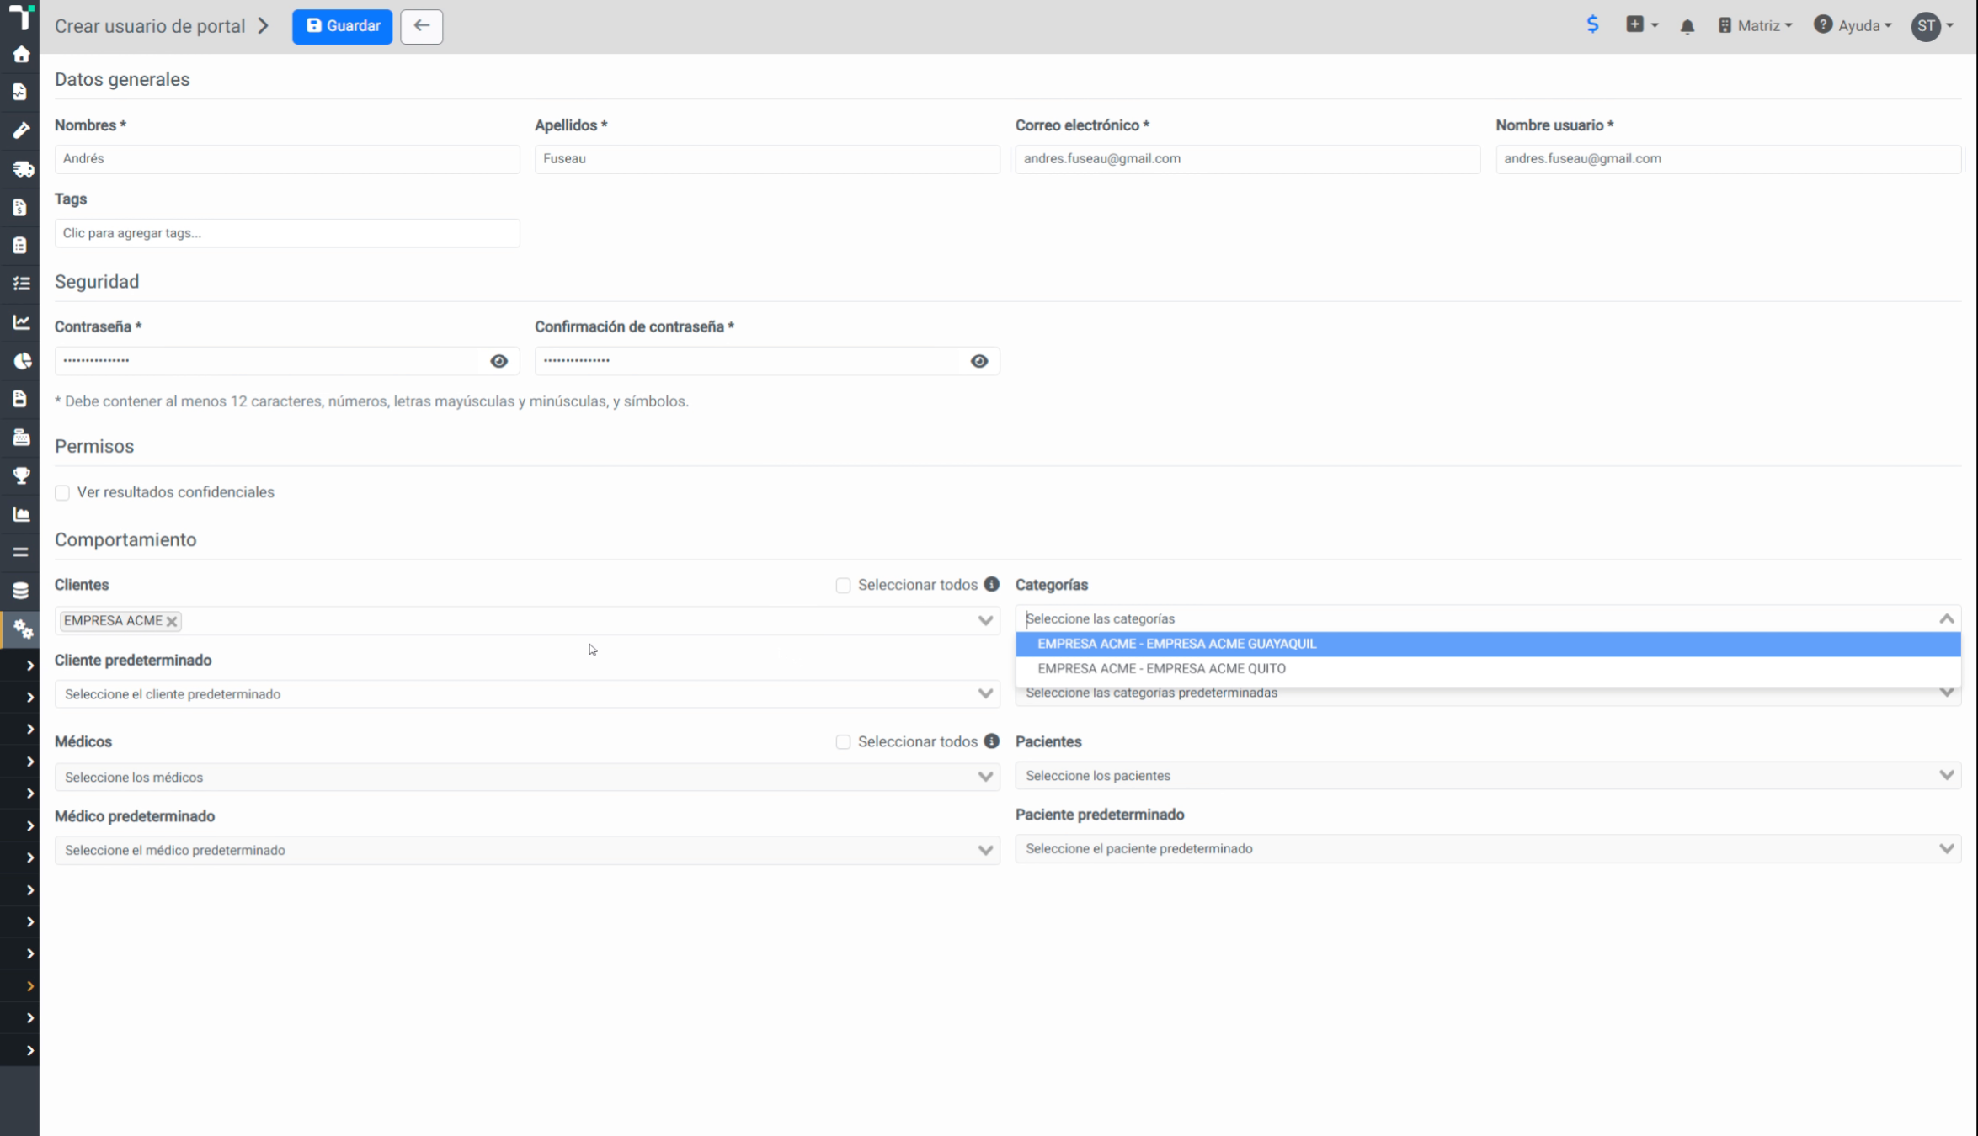This screenshot has width=1978, height=1136.
Task: Open the database stack sidebar icon
Action: [x=21, y=591]
